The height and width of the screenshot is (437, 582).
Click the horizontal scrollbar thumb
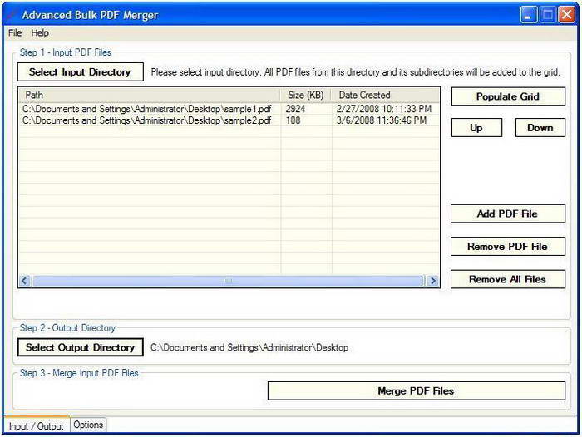(x=229, y=281)
